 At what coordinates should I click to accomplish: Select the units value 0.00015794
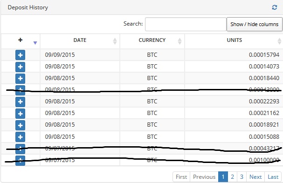click(x=264, y=55)
